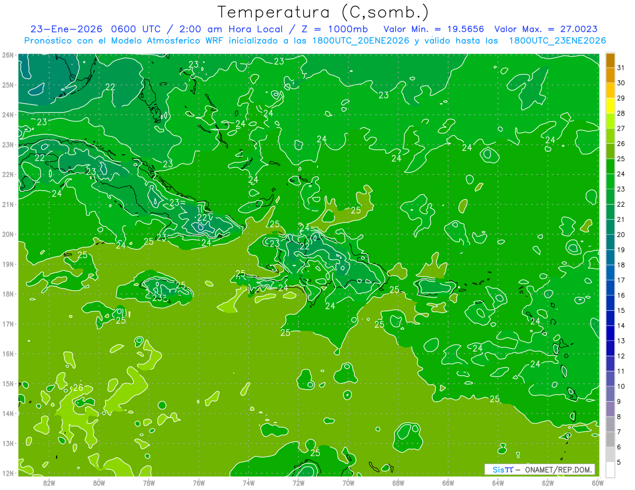Screen dimensions: 635x490
Task: Click the color bar segment between 19 and 20
Action: point(611,242)
